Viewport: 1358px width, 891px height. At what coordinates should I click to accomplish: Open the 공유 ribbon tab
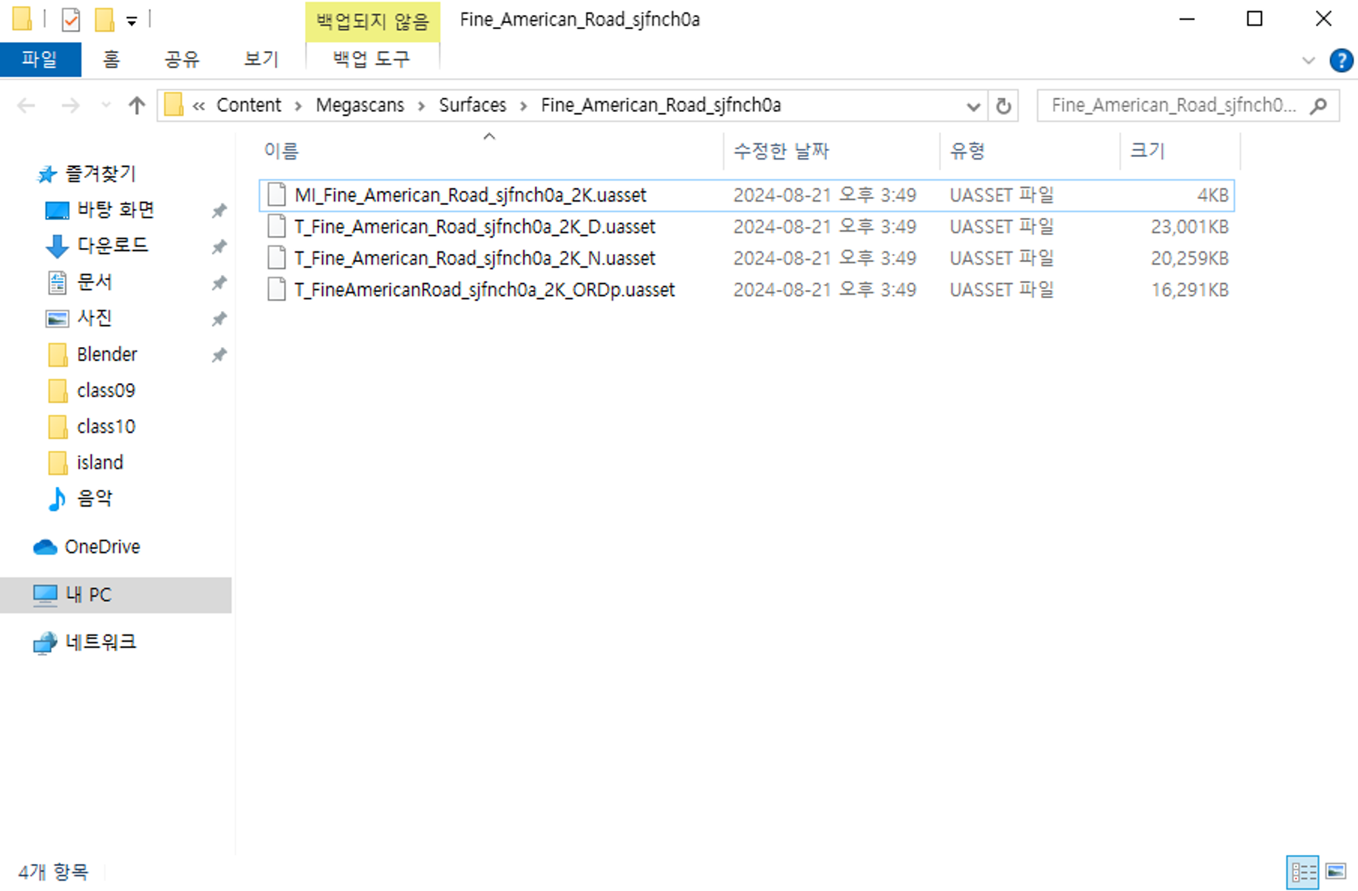coord(182,60)
